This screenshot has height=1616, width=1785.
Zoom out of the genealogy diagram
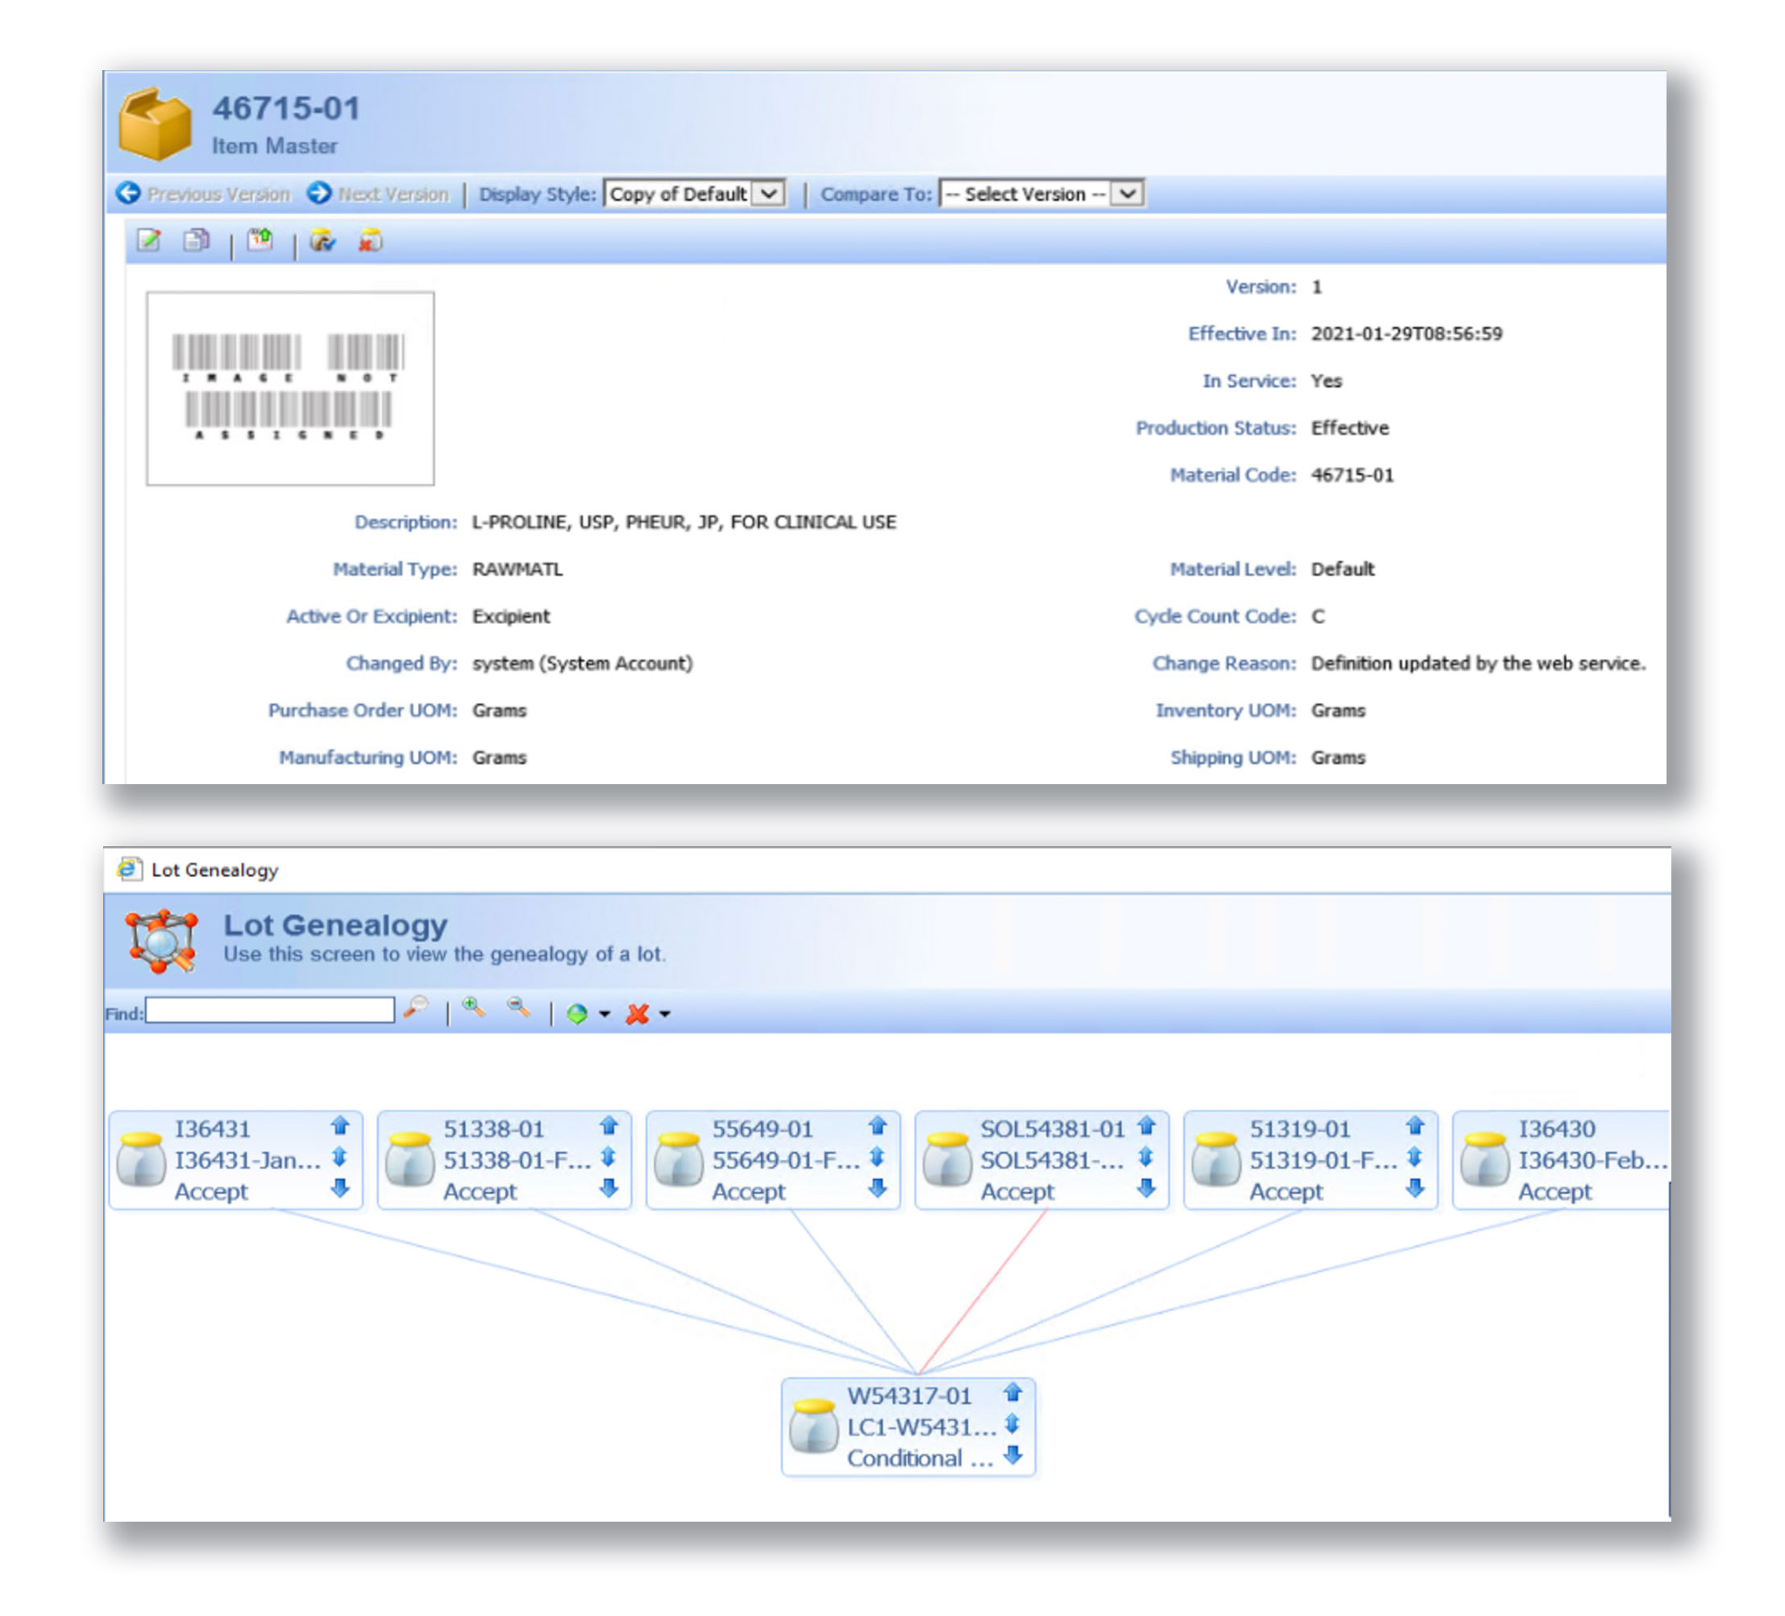(x=519, y=1007)
